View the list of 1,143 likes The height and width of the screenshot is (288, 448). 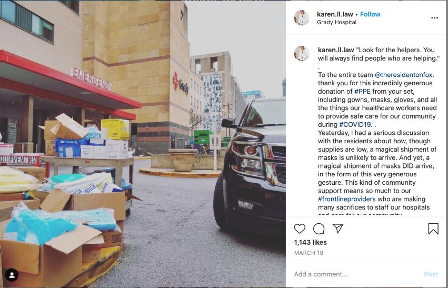[310, 242]
